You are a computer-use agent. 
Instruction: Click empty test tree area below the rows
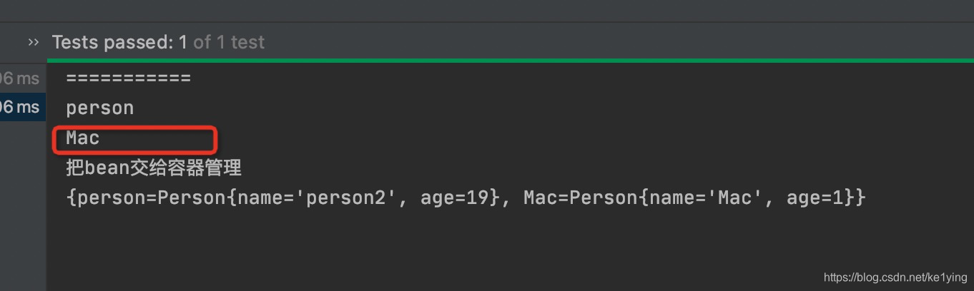[23, 207]
